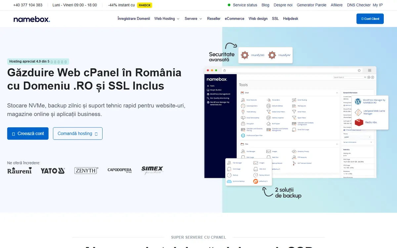Click the bookmark star in mock browser bar
The image size is (397, 248).
pyautogui.click(x=359, y=70)
